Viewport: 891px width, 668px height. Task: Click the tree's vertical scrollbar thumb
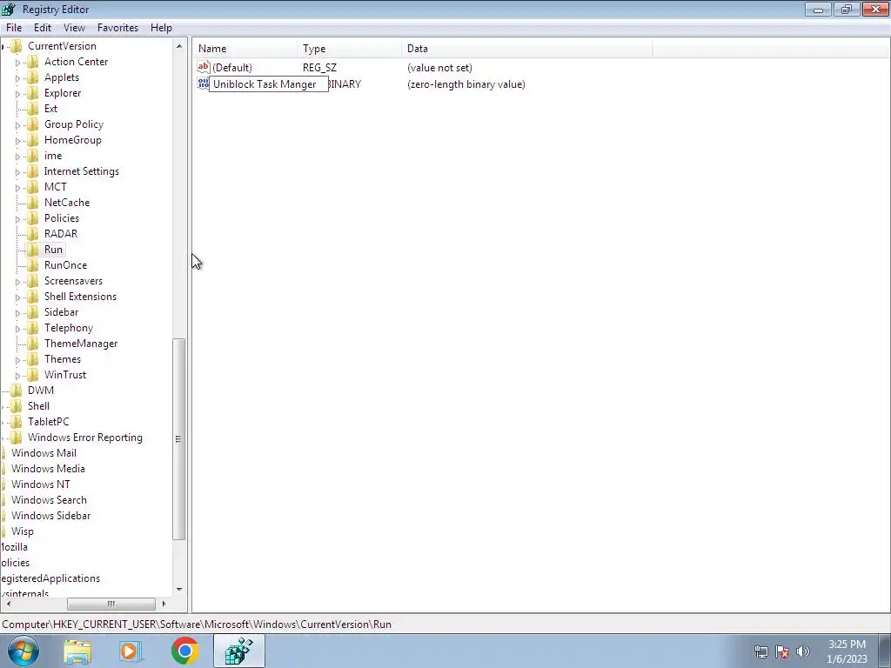pyautogui.click(x=179, y=438)
